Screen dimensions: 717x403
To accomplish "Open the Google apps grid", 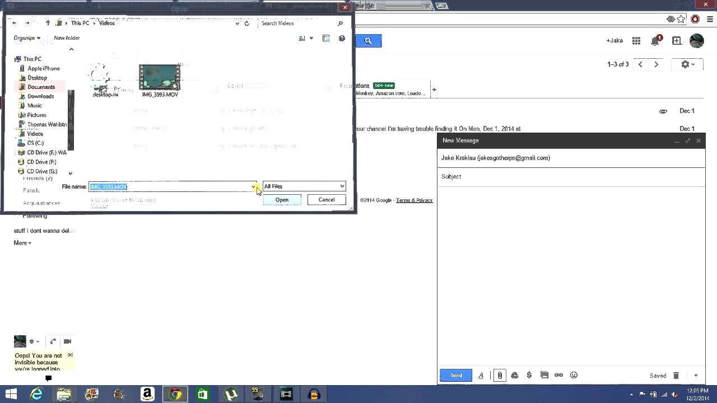I will click(x=636, y=41).
